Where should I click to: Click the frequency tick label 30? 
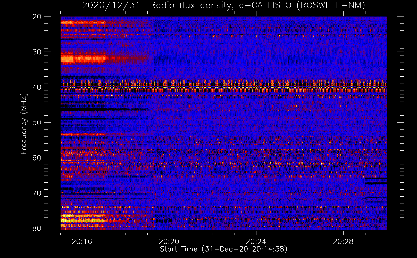pyautogui.click(x=37, y=52)
